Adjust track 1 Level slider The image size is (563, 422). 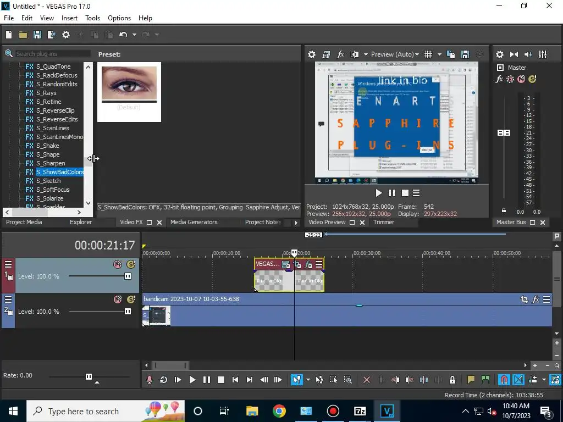[x=128, y=276]
